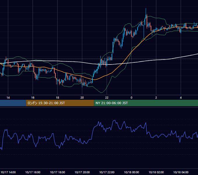Click the 10/17 22:00 date label
This screenshot has height=175, width=198.
click(x=107, y=172)
